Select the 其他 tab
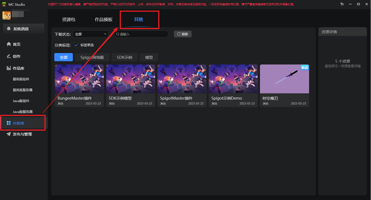 pyautogui.click(x=139, y=20)
